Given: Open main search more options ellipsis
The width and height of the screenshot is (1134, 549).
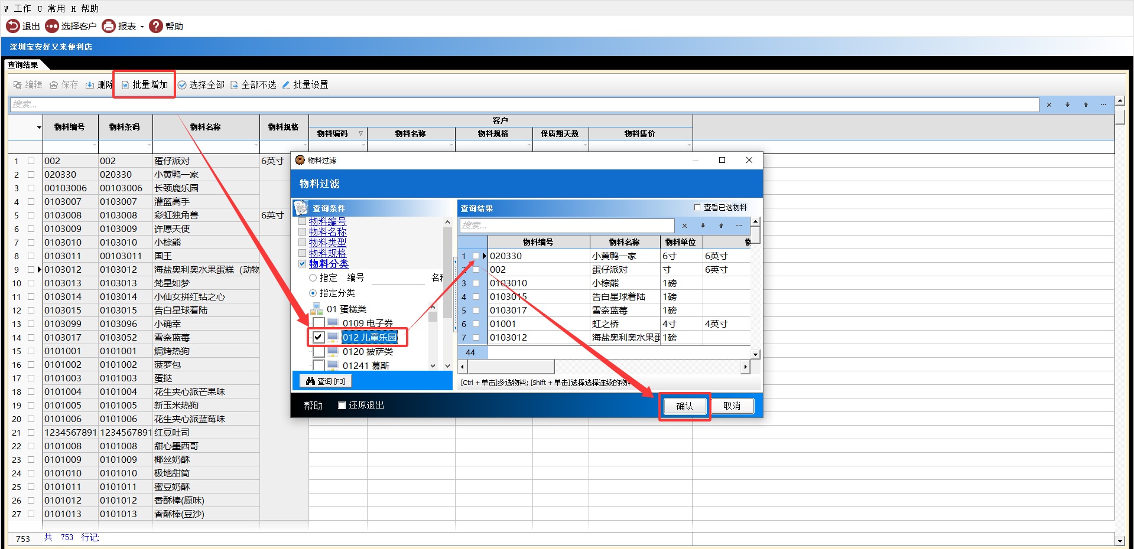Looking at the screenshot, I should pos(1103,104).
